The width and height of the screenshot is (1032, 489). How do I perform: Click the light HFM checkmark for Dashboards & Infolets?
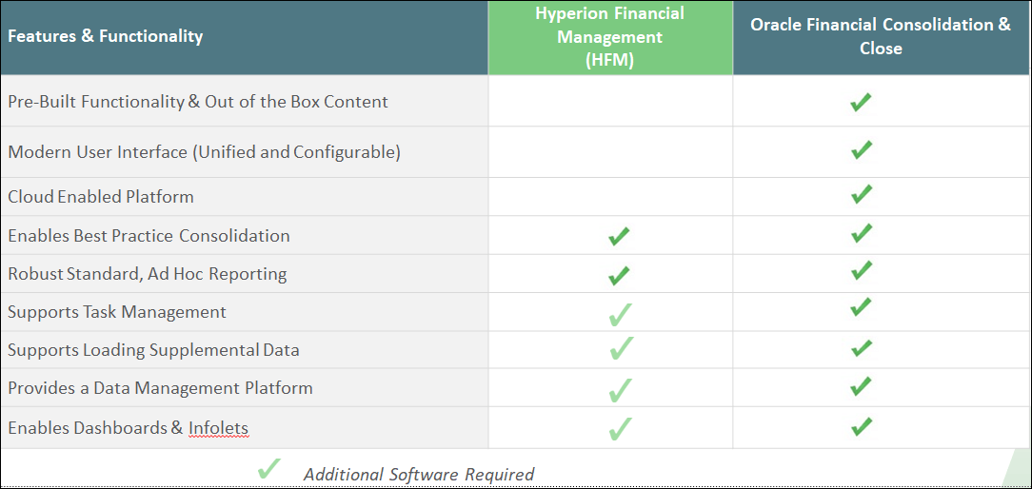tap(620, 428)
